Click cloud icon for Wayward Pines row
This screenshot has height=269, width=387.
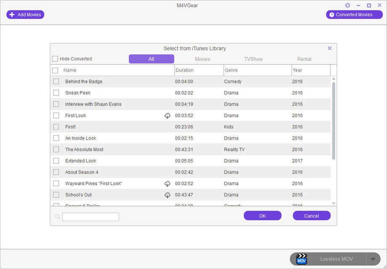click(x=167, y=184)
